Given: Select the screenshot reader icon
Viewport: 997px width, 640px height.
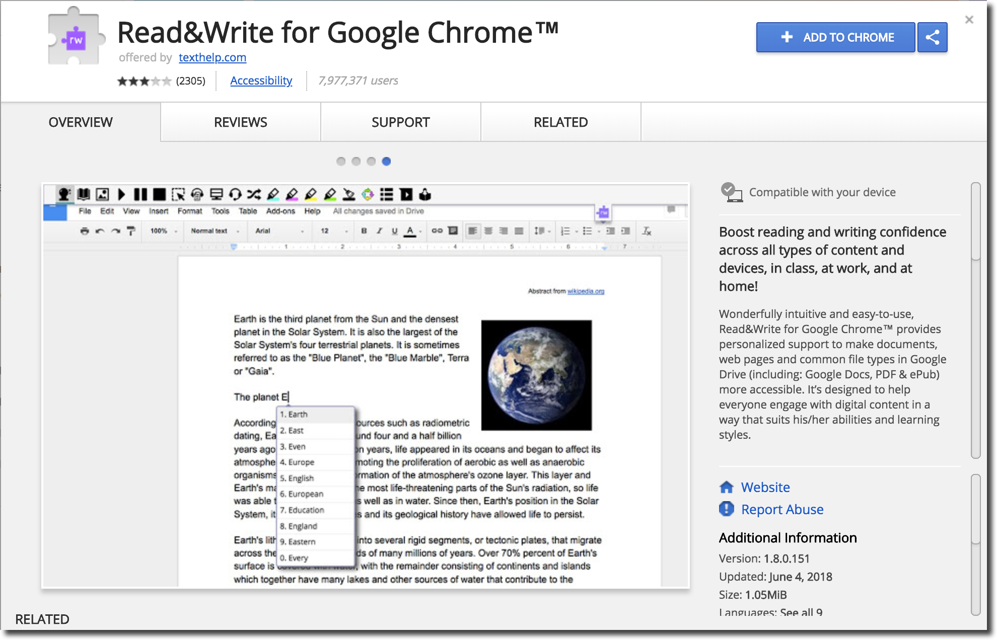Looking at the screenshot, I should (180, 195).
